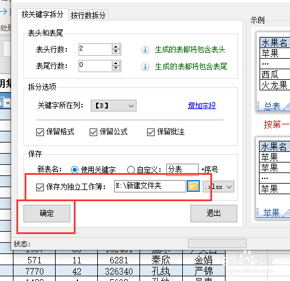The height and width of the screenshot is (281, 290).
Task: Click cell 6281 in the spreadsheet
Action: 119,260
